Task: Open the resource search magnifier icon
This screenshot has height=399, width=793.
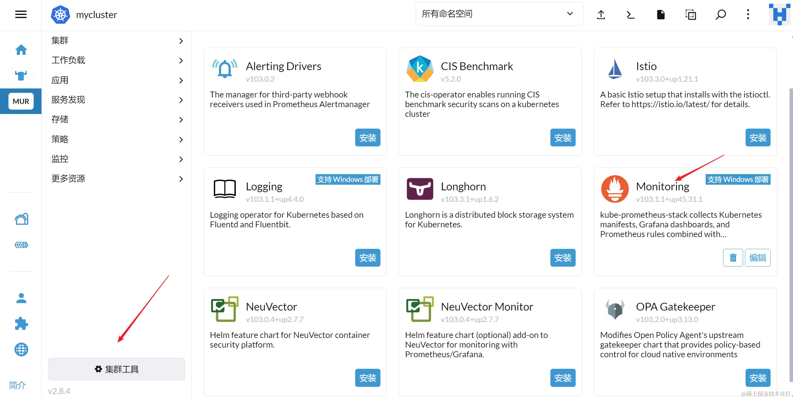Action: (x=720, y=14)
